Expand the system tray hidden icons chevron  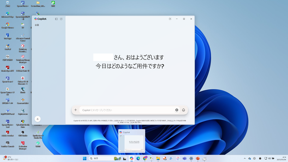point(245,159)
